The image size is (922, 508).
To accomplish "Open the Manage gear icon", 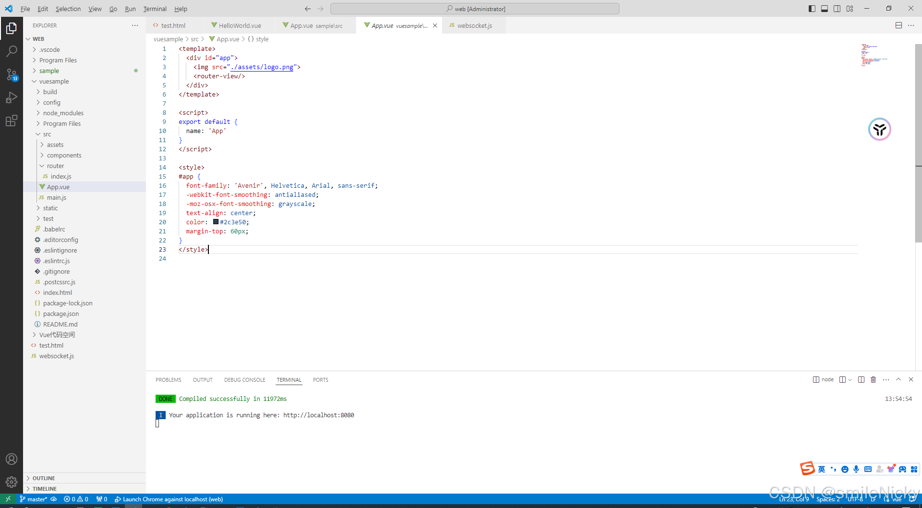I will click(12, 482).
